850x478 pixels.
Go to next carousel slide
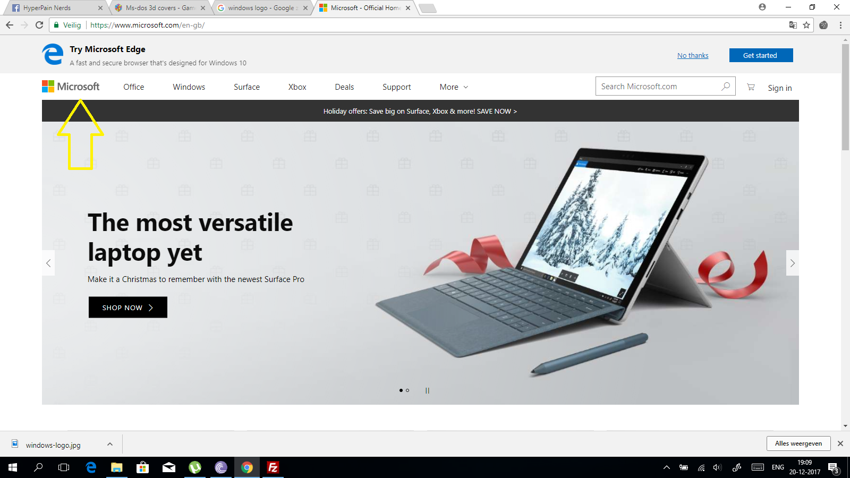pyautogui.click(x=793, y=263)
